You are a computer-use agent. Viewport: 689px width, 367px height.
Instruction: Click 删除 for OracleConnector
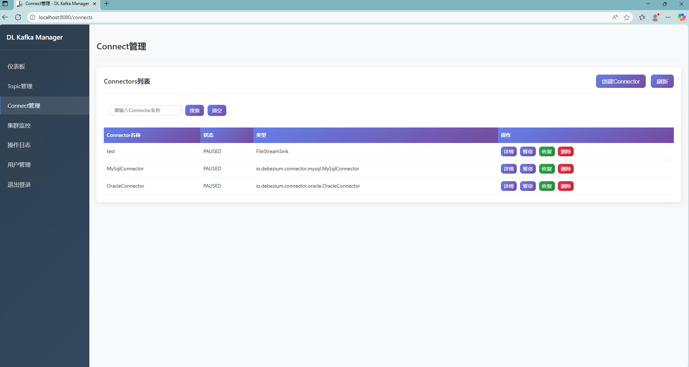pos(566,186)
